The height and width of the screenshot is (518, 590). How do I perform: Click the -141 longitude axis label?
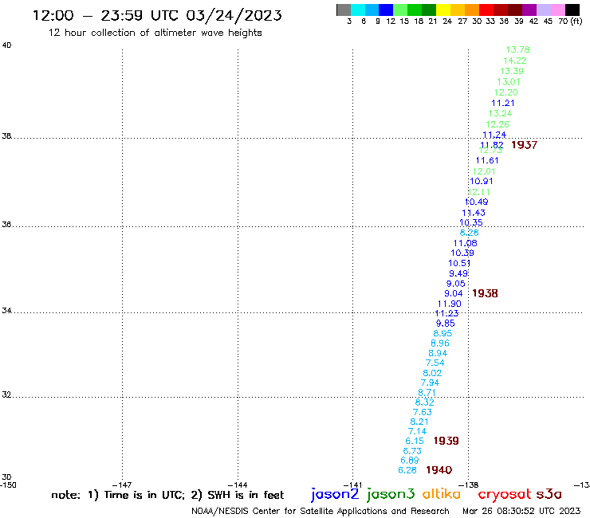point(352,485)
